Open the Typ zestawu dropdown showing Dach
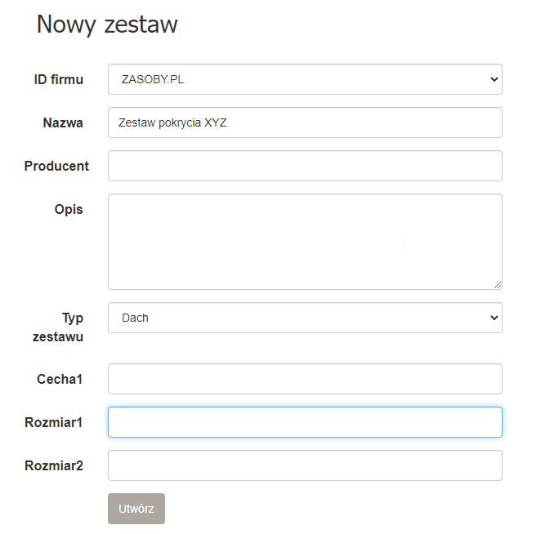The width and height of the screenshot is (541, 534). point(305,318)
